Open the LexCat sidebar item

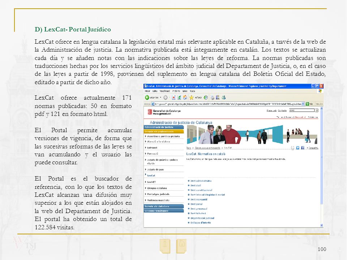click(151, 175)
